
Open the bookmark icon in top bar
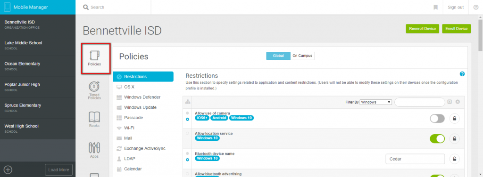point(435,7)
